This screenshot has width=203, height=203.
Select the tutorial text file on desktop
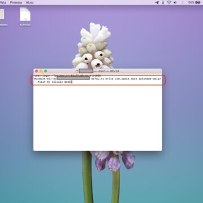25,17
